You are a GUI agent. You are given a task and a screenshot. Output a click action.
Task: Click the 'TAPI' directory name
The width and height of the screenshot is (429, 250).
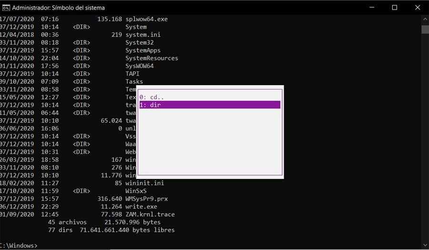point(133,74)
